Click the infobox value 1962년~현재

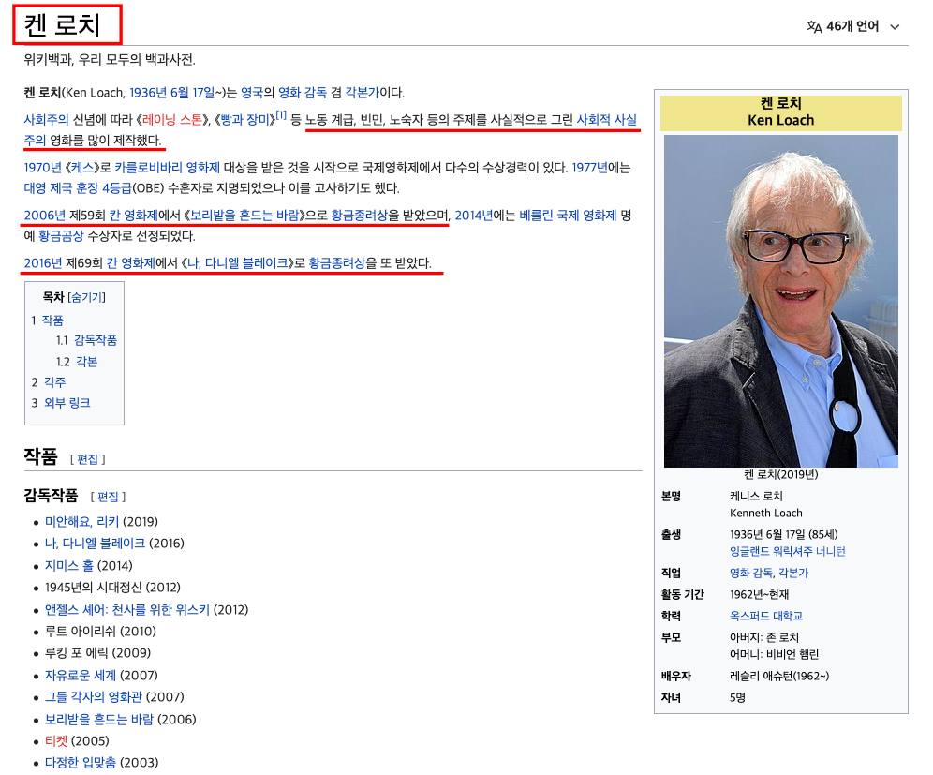(760, 594)
